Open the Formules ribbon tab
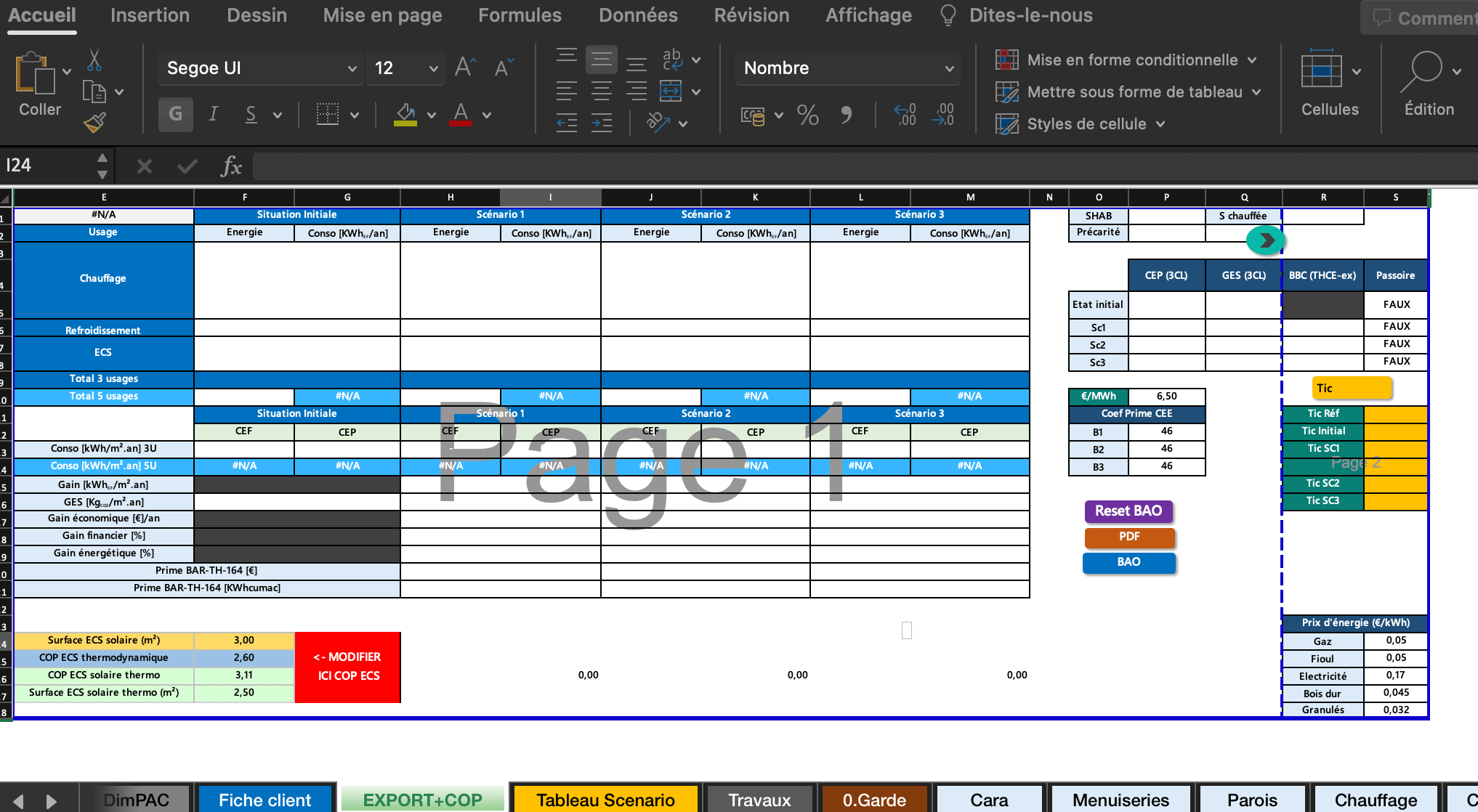The width and height of the screenshot is (1478, 812). pyautogui.click(x=520, y=15)
